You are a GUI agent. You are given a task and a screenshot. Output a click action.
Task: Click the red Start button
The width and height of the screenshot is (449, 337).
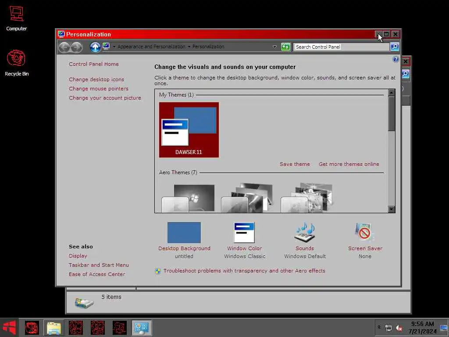coord(10,327)
